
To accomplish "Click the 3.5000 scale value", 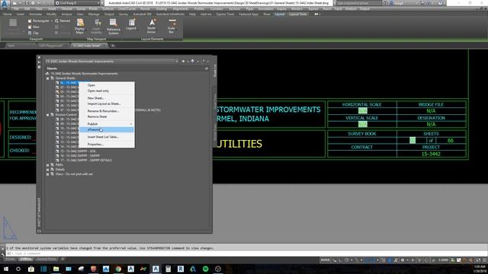I will pos(443,260).
